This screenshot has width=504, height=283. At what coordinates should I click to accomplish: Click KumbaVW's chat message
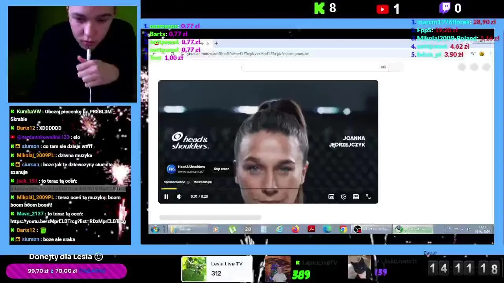tap(63, 115)
